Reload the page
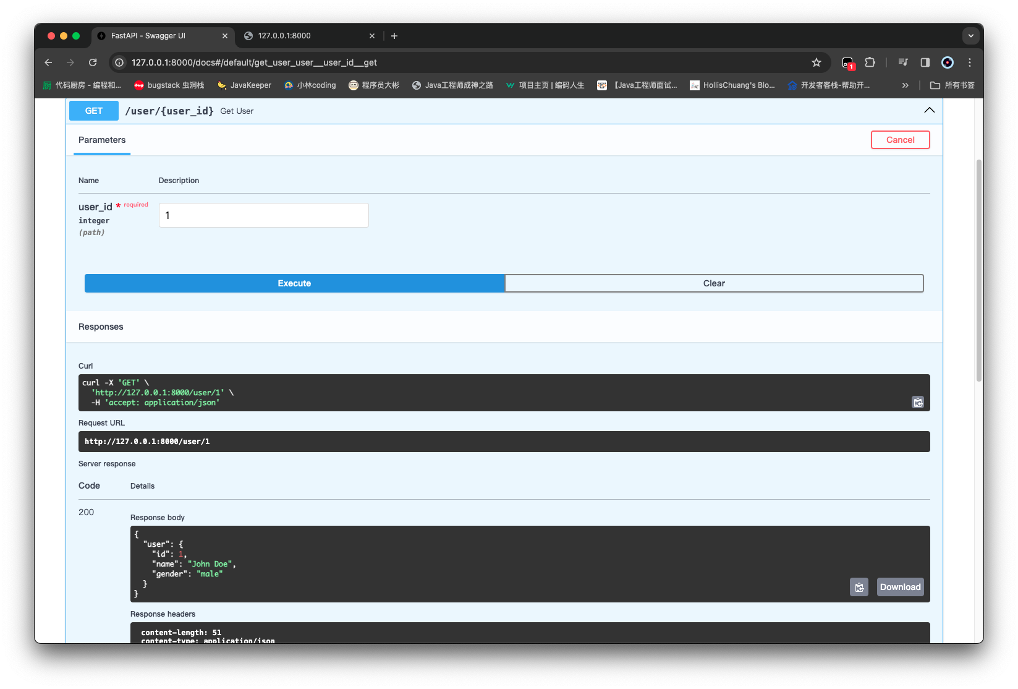Screen dimensions: 1018x689 point(93,62)
